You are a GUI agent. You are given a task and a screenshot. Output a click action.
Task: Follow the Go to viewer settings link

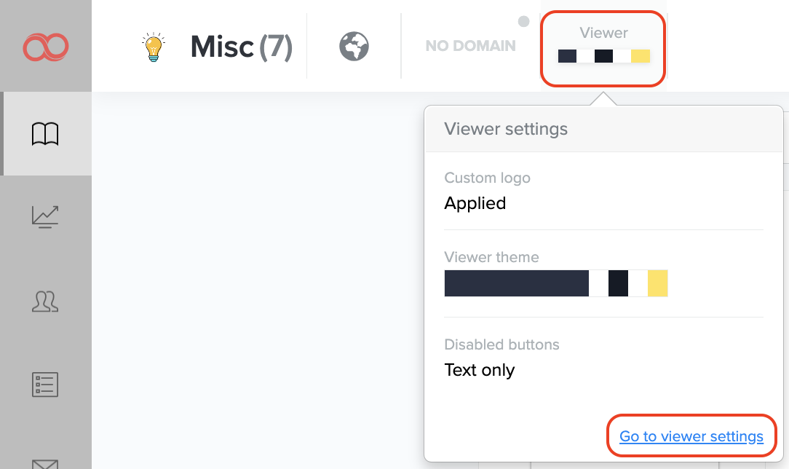point(691,437)
